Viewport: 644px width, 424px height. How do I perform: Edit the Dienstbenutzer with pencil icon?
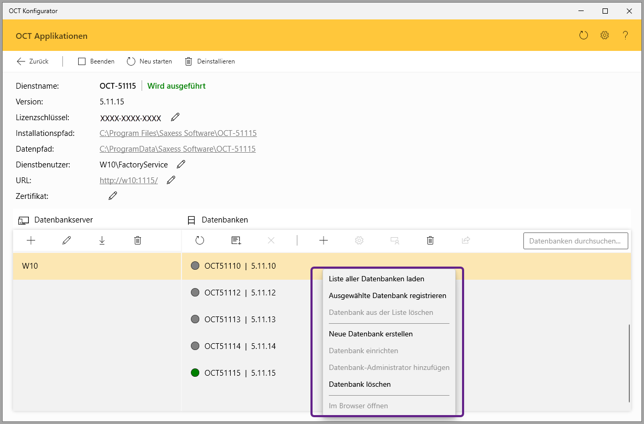[181, 164]
